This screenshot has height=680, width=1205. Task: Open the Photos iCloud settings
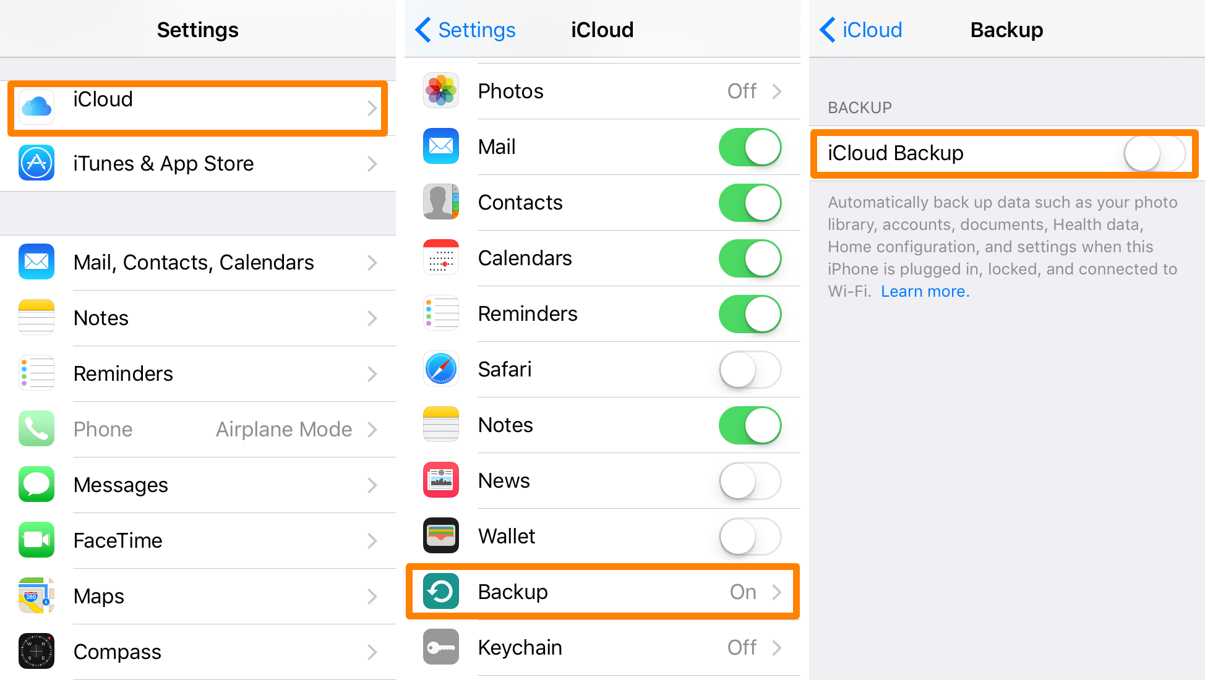click(602, 91)
